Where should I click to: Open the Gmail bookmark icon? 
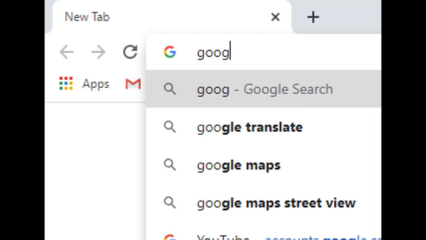pos(133,84)
